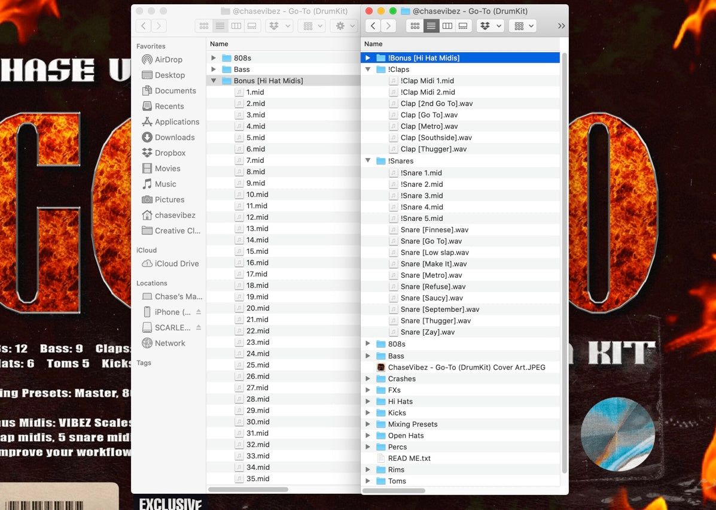716x510 pixels.
Task: Switch inactive window to column view
Action: (x=236, y=26)
